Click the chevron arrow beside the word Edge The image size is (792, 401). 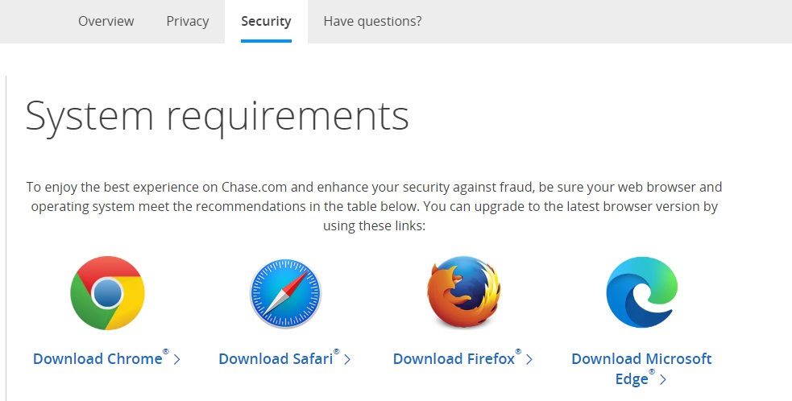tap(662, 380)
